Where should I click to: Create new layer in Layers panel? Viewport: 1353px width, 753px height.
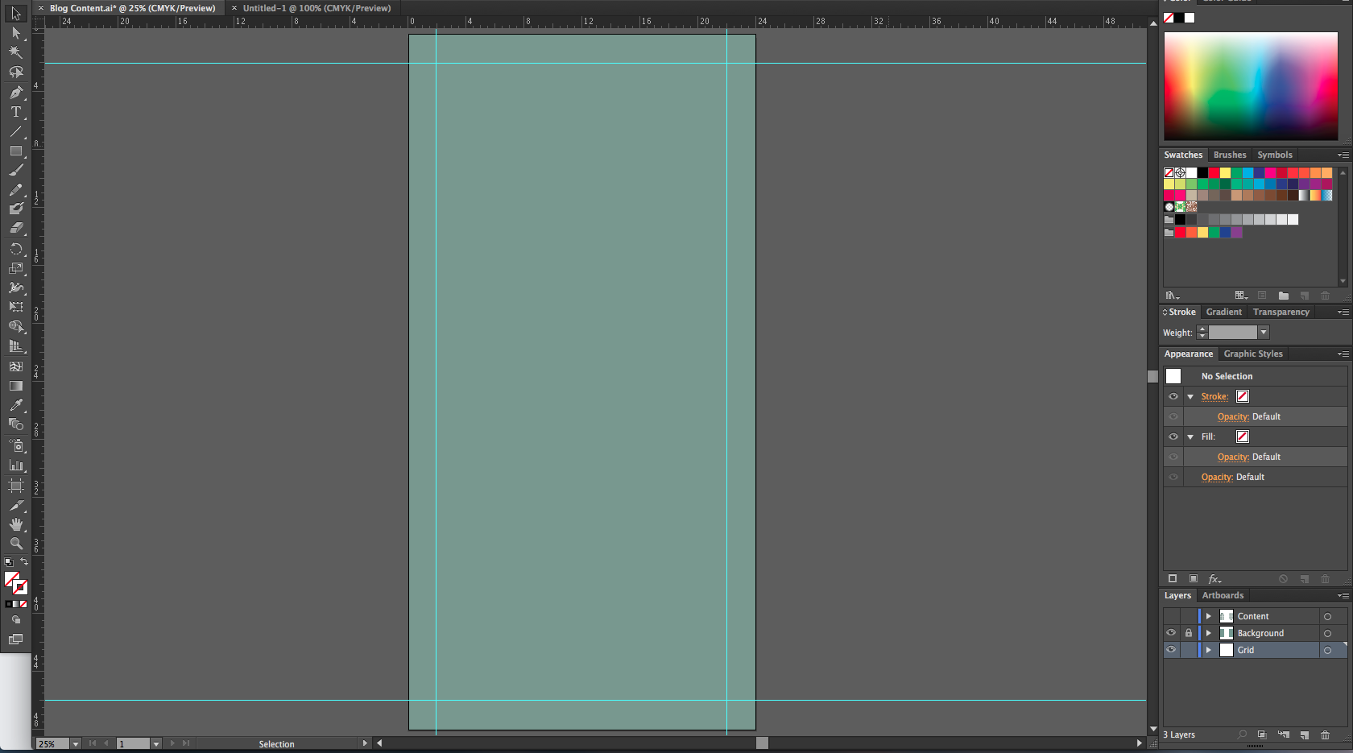1304,734
